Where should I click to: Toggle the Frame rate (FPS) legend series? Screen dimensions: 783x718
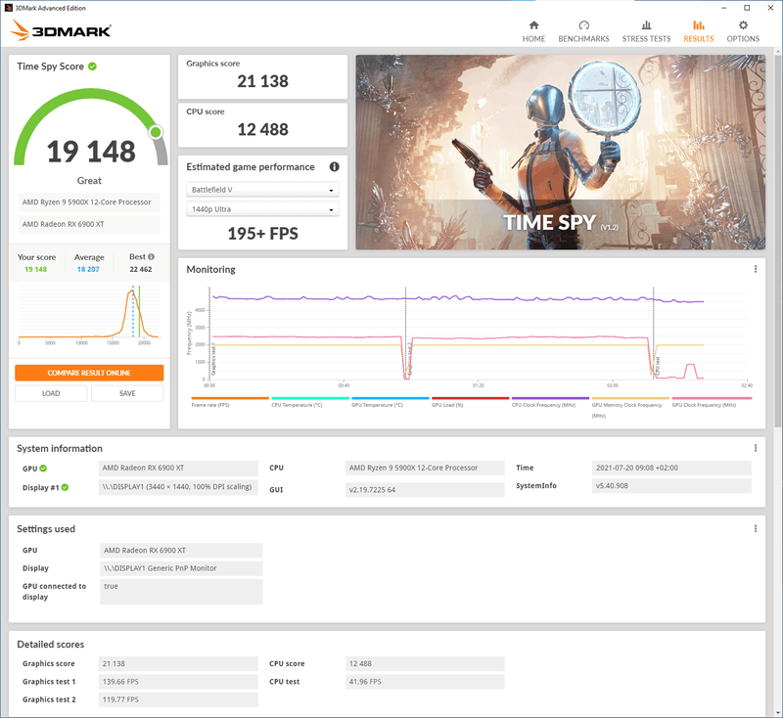(230, 403)
